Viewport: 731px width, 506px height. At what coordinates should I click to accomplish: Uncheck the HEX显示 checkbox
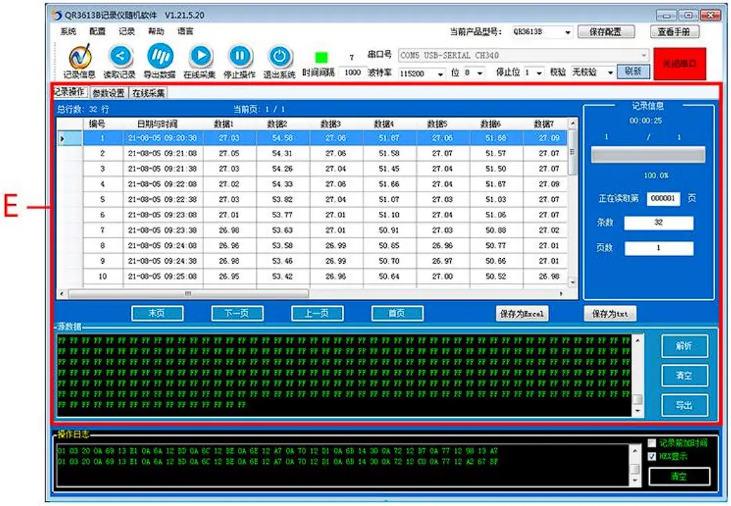[652, 456]
